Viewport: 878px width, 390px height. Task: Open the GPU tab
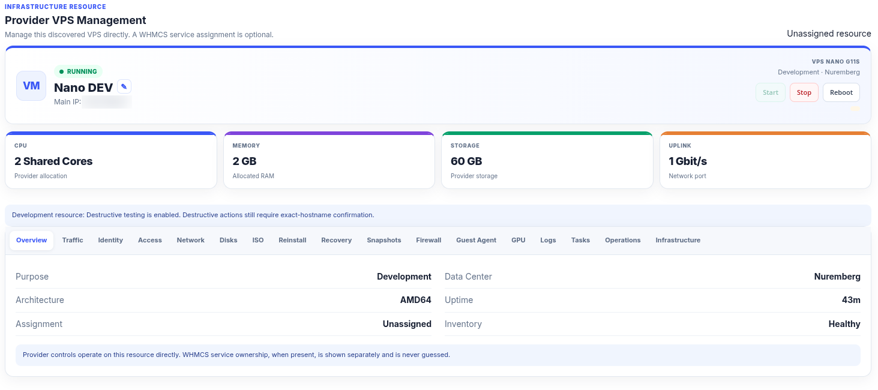tap(519, 240)
